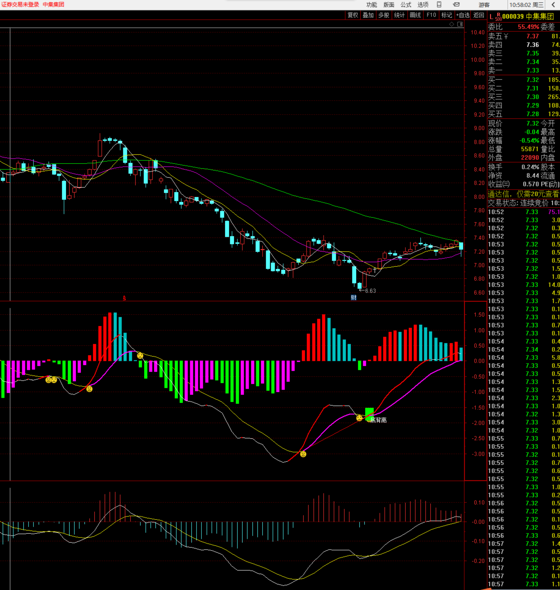Viewport: 560px width, 590px height.
Task: Click 中集集团 title in the top bar
Action: (53, 4)
